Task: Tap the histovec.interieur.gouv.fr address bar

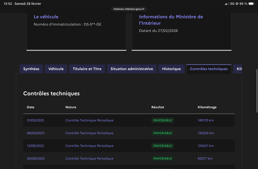Action: 129,9
